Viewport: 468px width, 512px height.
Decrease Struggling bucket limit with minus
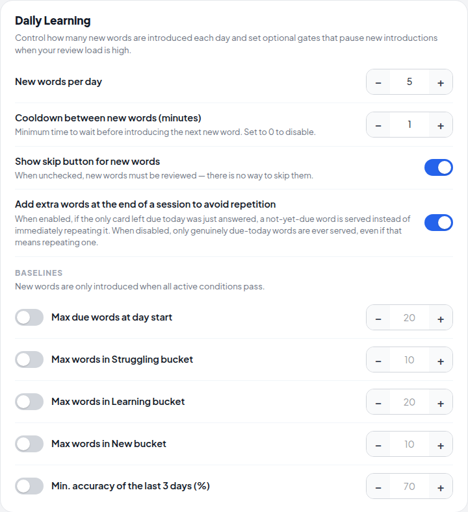tap(378, 360)
